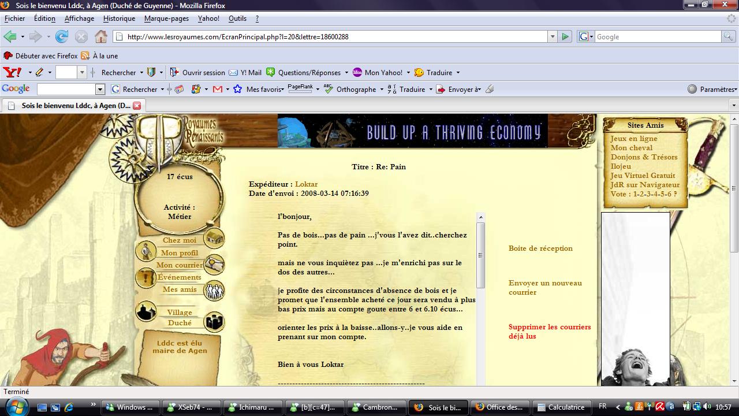The height and width of the screenshot is (416, 739).
Task: Open the Historique menu
Action: pyautogui.click(x=119, y=18)
